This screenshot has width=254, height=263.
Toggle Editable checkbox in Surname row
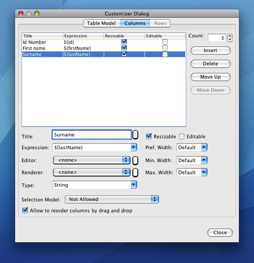tap(165, 54)
